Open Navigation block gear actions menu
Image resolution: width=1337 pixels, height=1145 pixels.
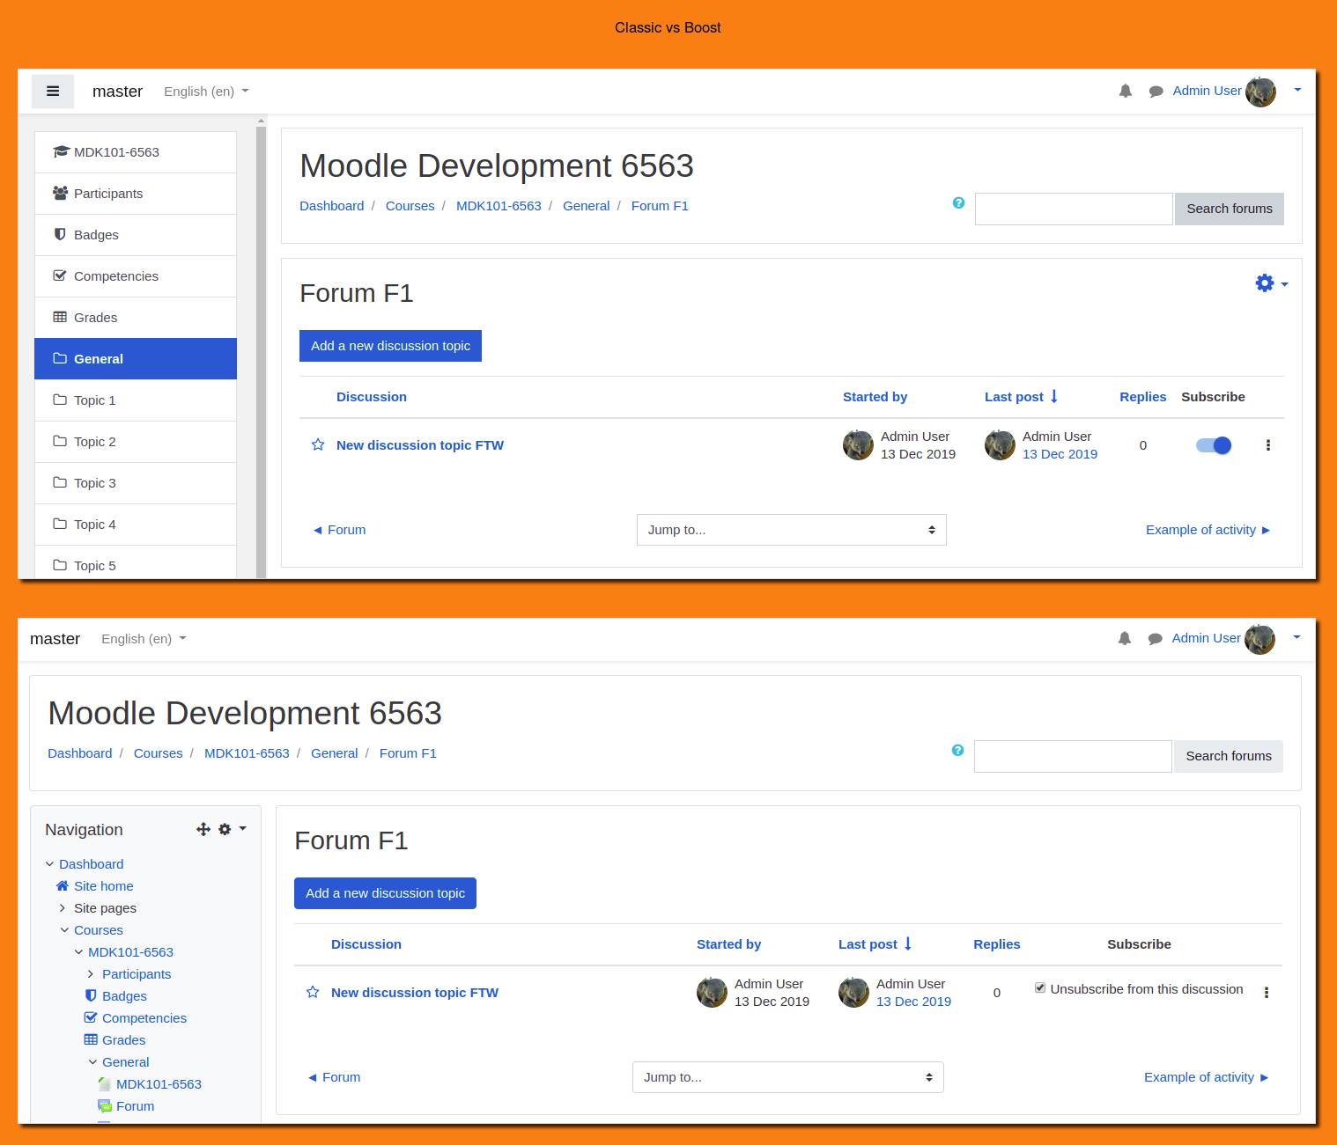232,829
